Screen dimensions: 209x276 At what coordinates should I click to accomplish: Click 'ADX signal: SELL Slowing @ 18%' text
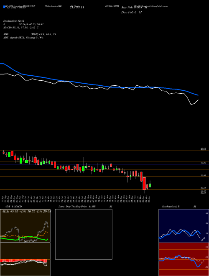[23, 38]
